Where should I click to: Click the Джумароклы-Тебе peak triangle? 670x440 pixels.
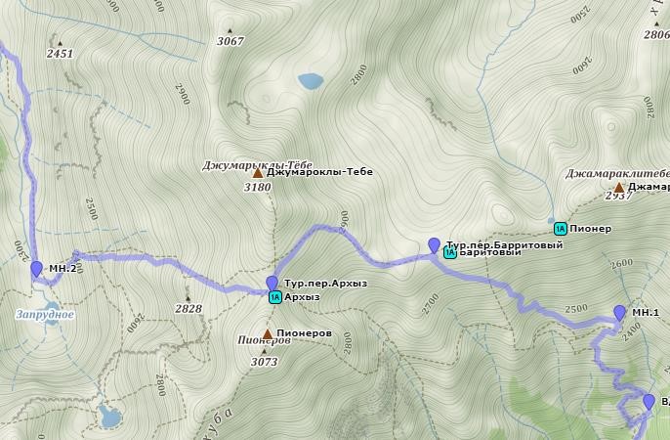tap(258, 173)
